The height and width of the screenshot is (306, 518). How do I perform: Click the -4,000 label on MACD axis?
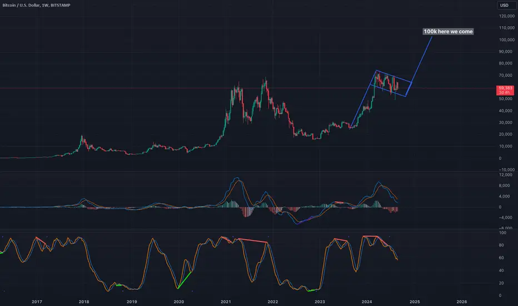pyautogui.click(x=505, y=218)
